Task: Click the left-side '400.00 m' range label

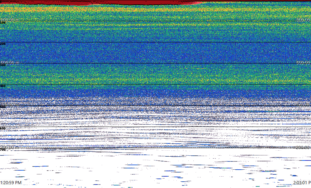Action: (9, 105)
